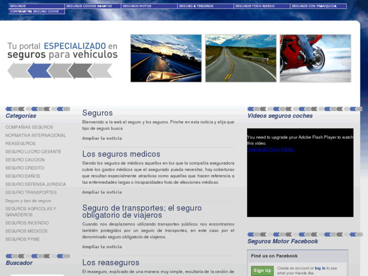Click Download it from Adobe link
Image resolution: width=368 pixels, height=276 pixels.
point(271,149)
